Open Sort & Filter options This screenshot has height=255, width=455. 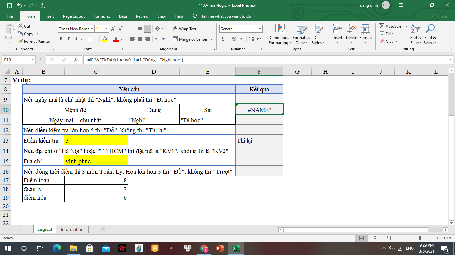(416, 35)
